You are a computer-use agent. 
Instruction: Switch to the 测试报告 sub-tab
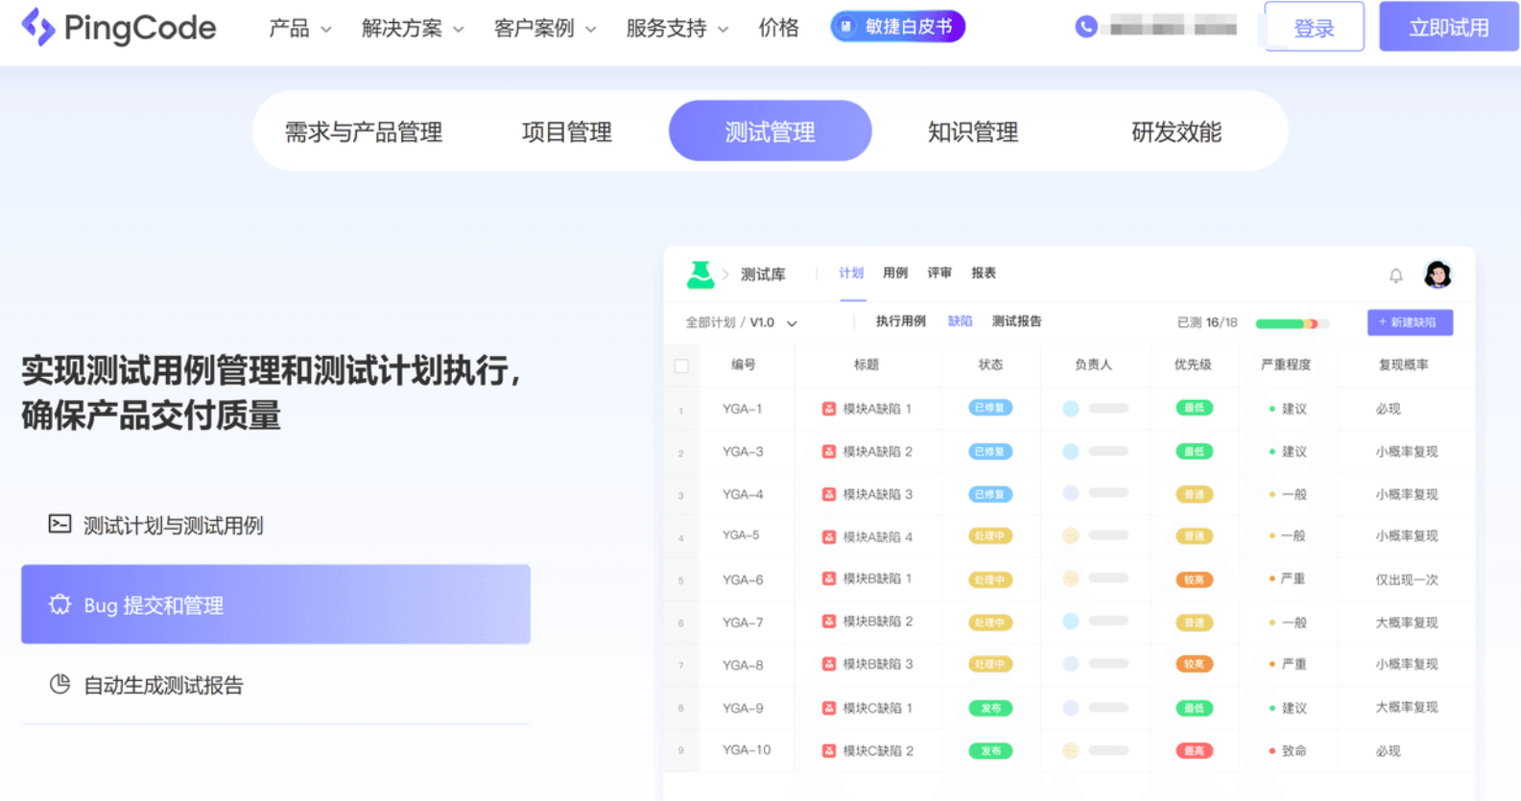(1017, 321)
